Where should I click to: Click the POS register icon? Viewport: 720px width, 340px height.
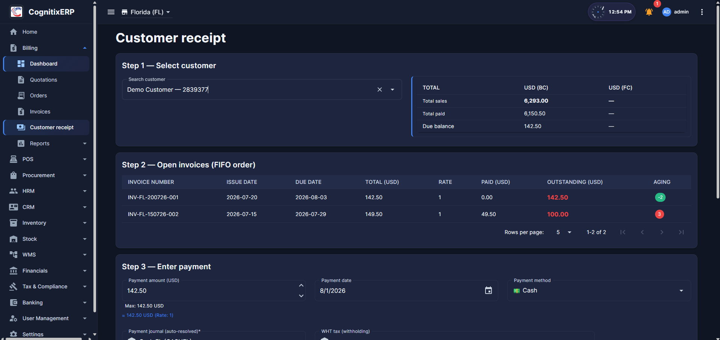(x=14, y=159)
